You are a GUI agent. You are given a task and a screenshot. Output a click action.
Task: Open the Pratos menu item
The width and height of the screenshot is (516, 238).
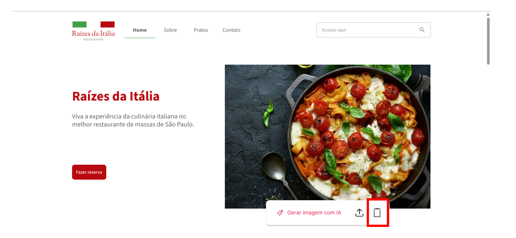(x=201, y=30)
